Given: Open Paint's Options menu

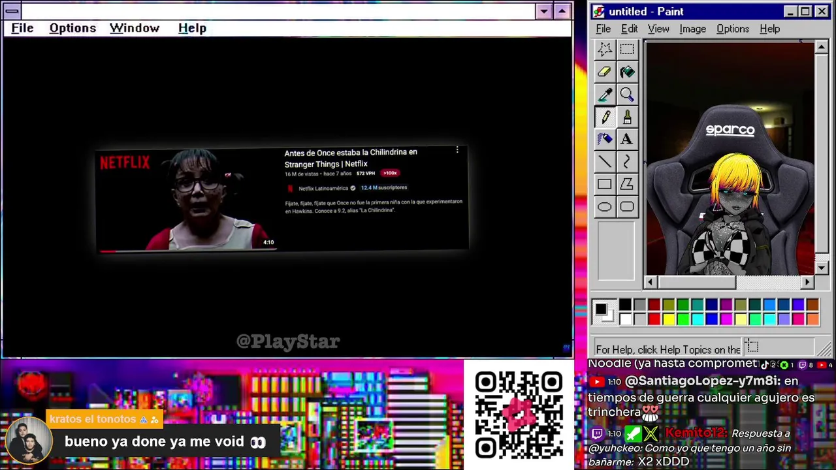Looking at the screenshot, I should (733, 29).
